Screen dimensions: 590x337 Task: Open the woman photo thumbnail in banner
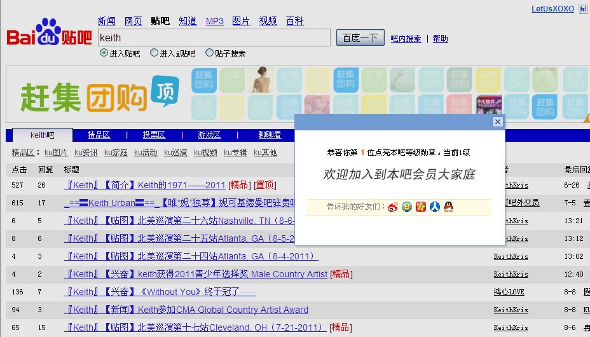click(262, 79)
